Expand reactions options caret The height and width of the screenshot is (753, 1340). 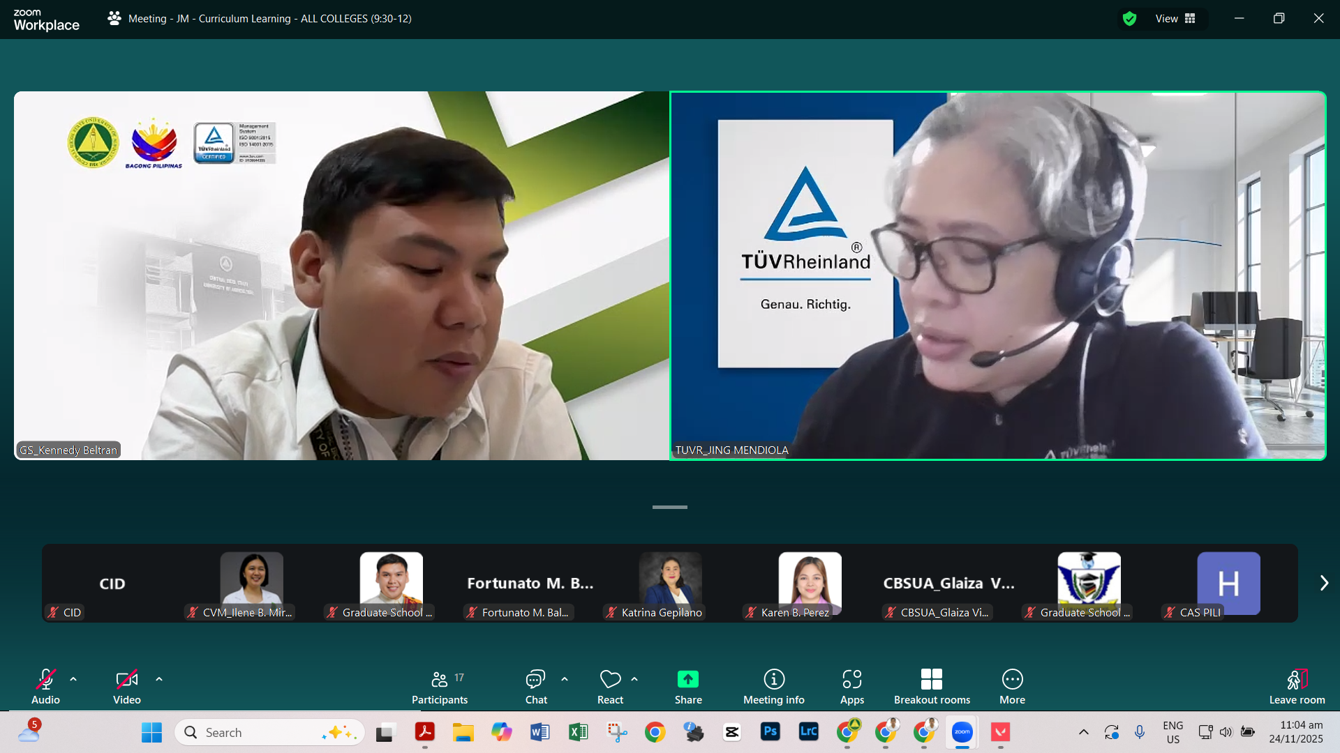634,679
